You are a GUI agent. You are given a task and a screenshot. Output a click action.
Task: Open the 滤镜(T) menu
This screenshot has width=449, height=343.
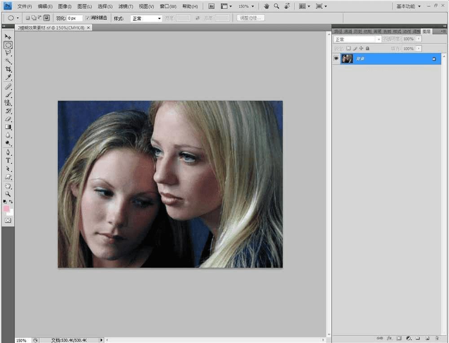(x=126, y=6)
